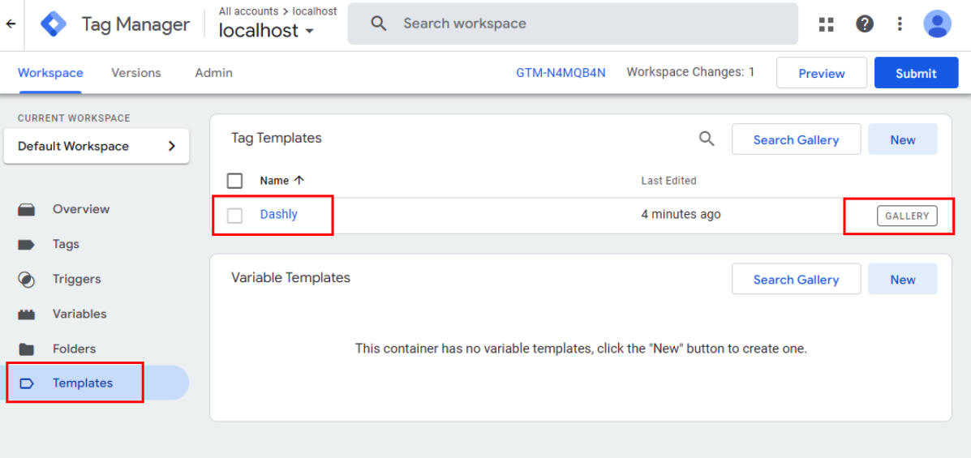971x458 pixels.
Task: Sort by the Name column arrow
Action: pos(299,181)
